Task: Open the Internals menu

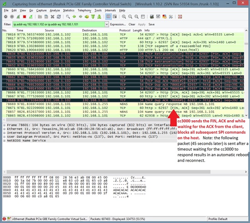Action: (110, 10)
